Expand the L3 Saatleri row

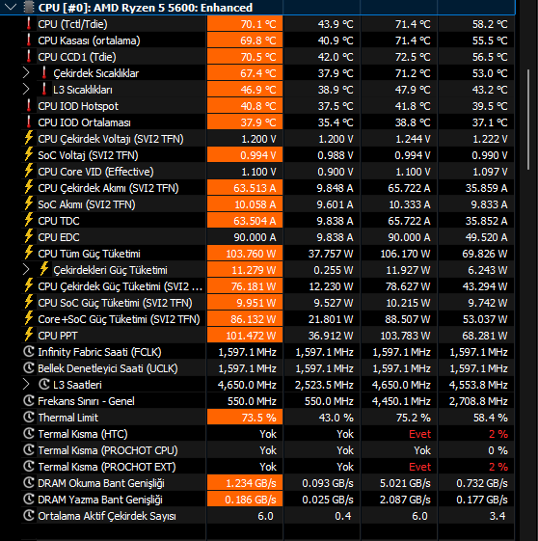[x=26, y=384]
